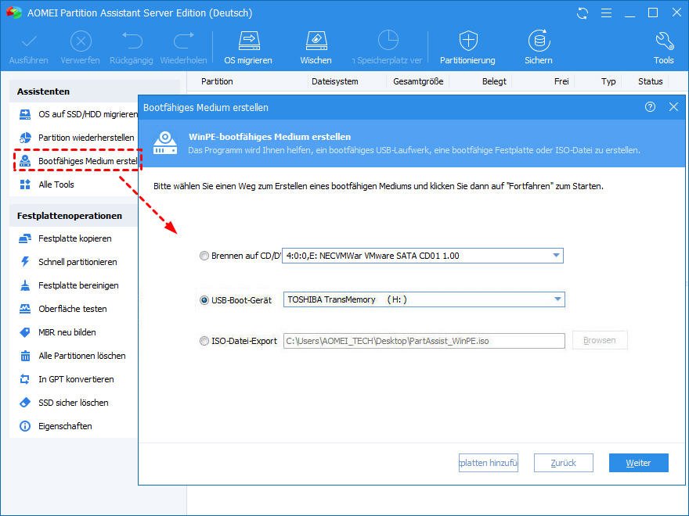Choose Oberfläche testen operation
Image resolution: width=689 pixels, height=516 pixels.
63,309
